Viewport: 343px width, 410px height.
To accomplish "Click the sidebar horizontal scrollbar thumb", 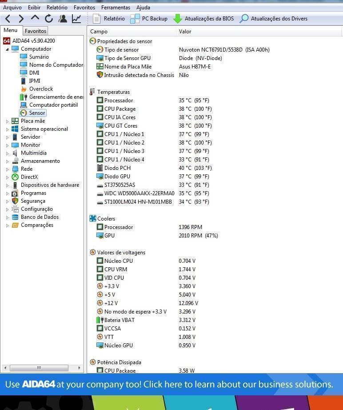I will coord(39,368).
